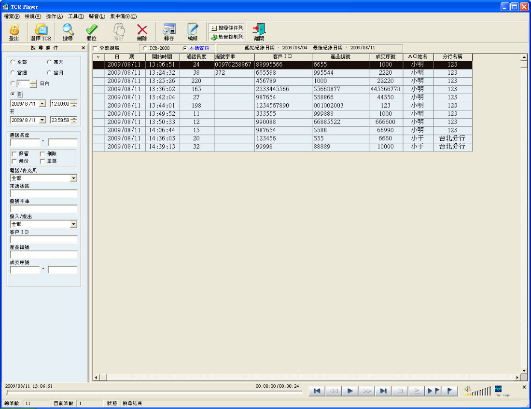Screen dimensions: 531x409
Task: Click the table's horizontal scrollbar
Action: tap(307, 377)
